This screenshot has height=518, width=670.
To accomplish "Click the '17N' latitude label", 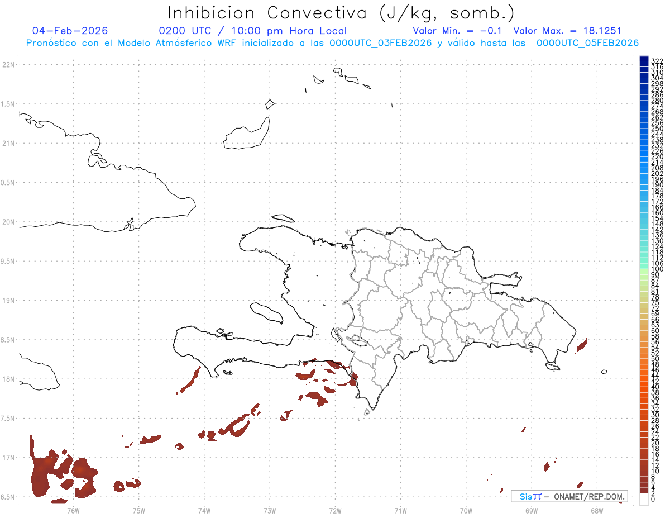I will coord(8,458).
